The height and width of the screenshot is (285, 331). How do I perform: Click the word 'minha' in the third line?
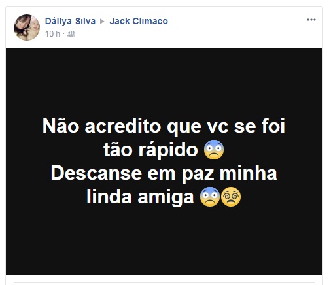(x=249, y=173)
